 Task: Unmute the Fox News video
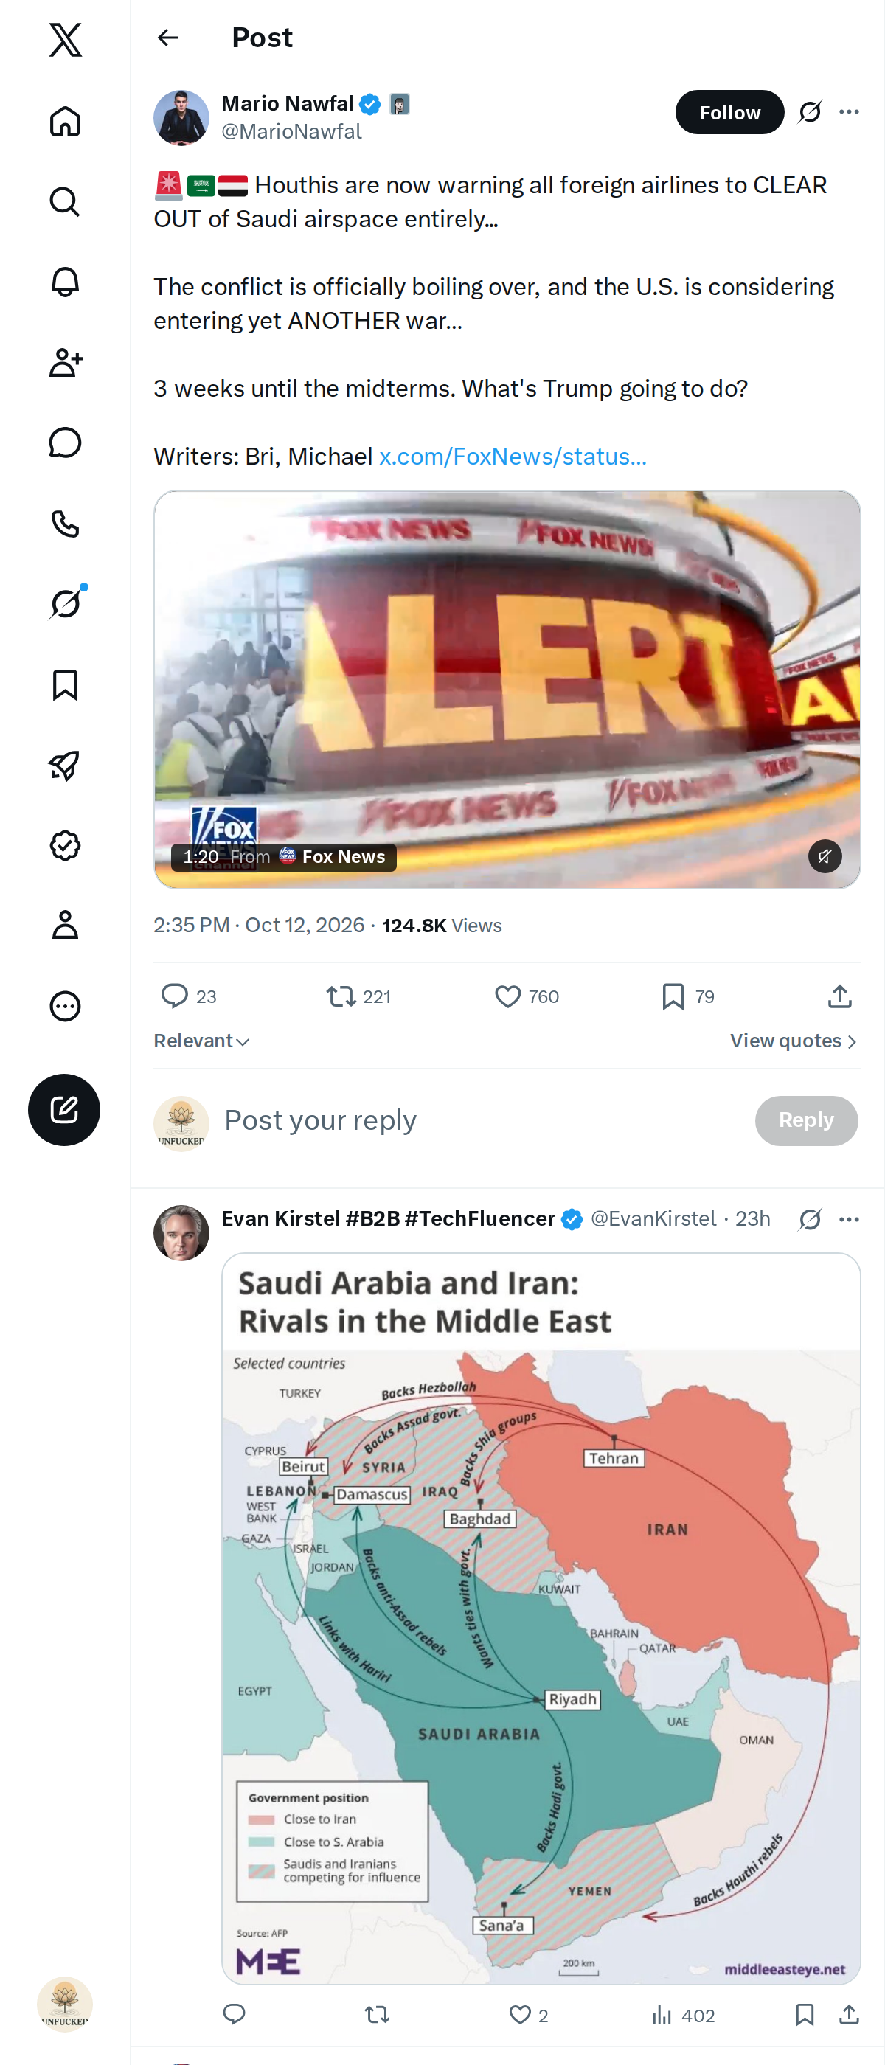point(825,855)
